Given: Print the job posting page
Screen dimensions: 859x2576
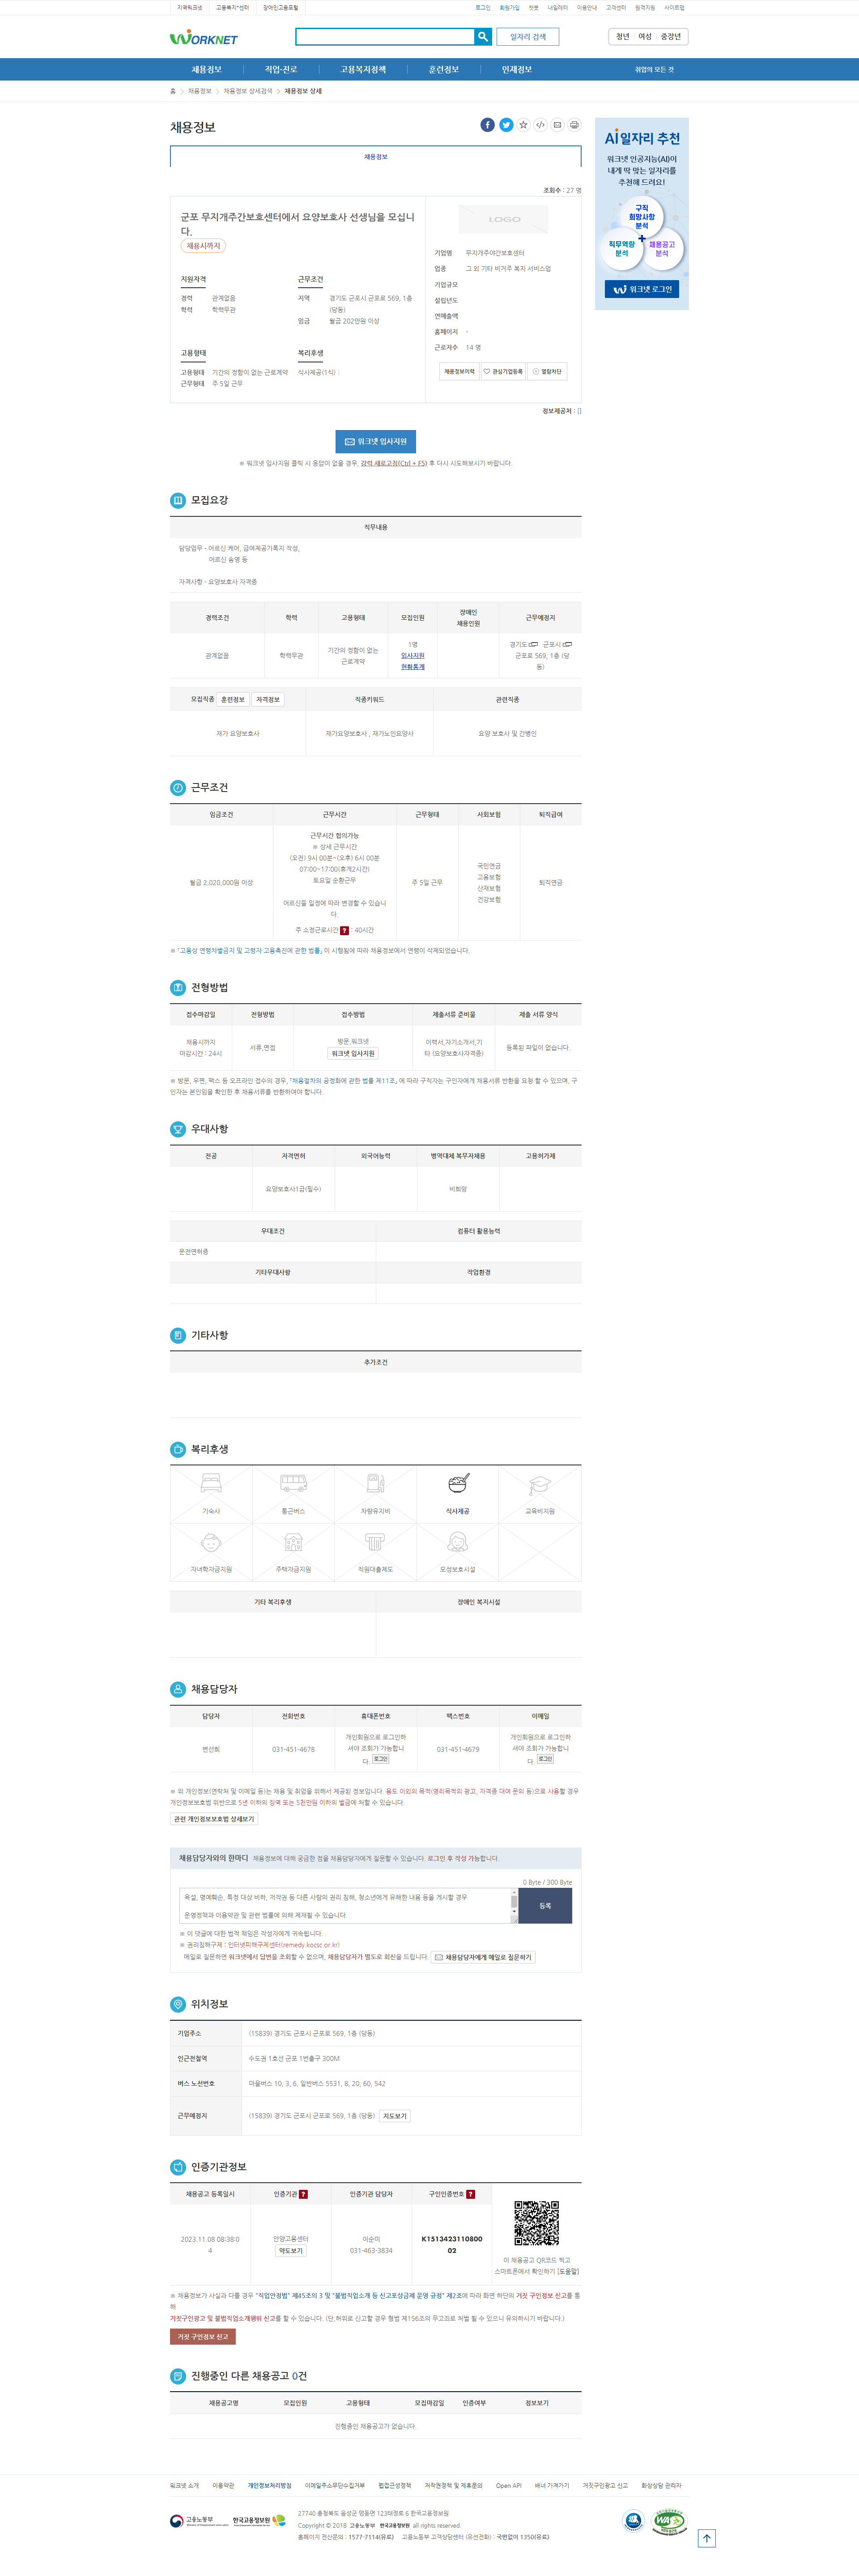Looking at the screenshot, I should pyautogui.click(x=574, y=125).
